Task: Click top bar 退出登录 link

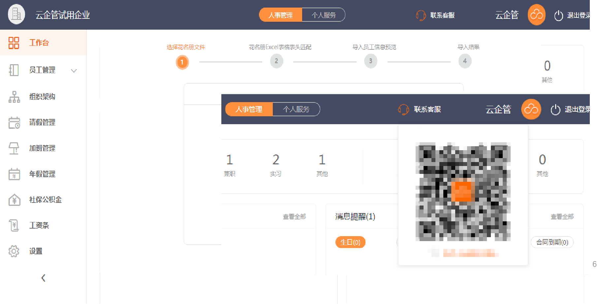Action: pyautogui.click(x=579, y=15)
